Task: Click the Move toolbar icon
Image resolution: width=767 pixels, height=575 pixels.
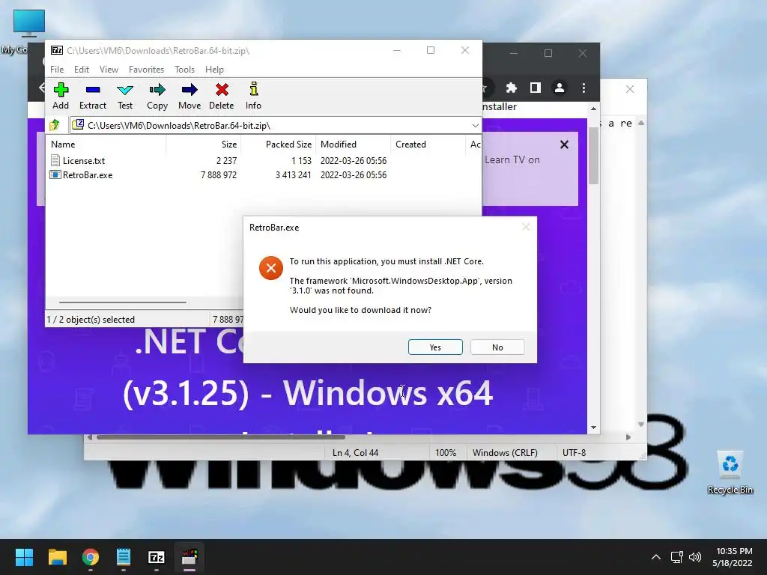Action: click(190, 96)
